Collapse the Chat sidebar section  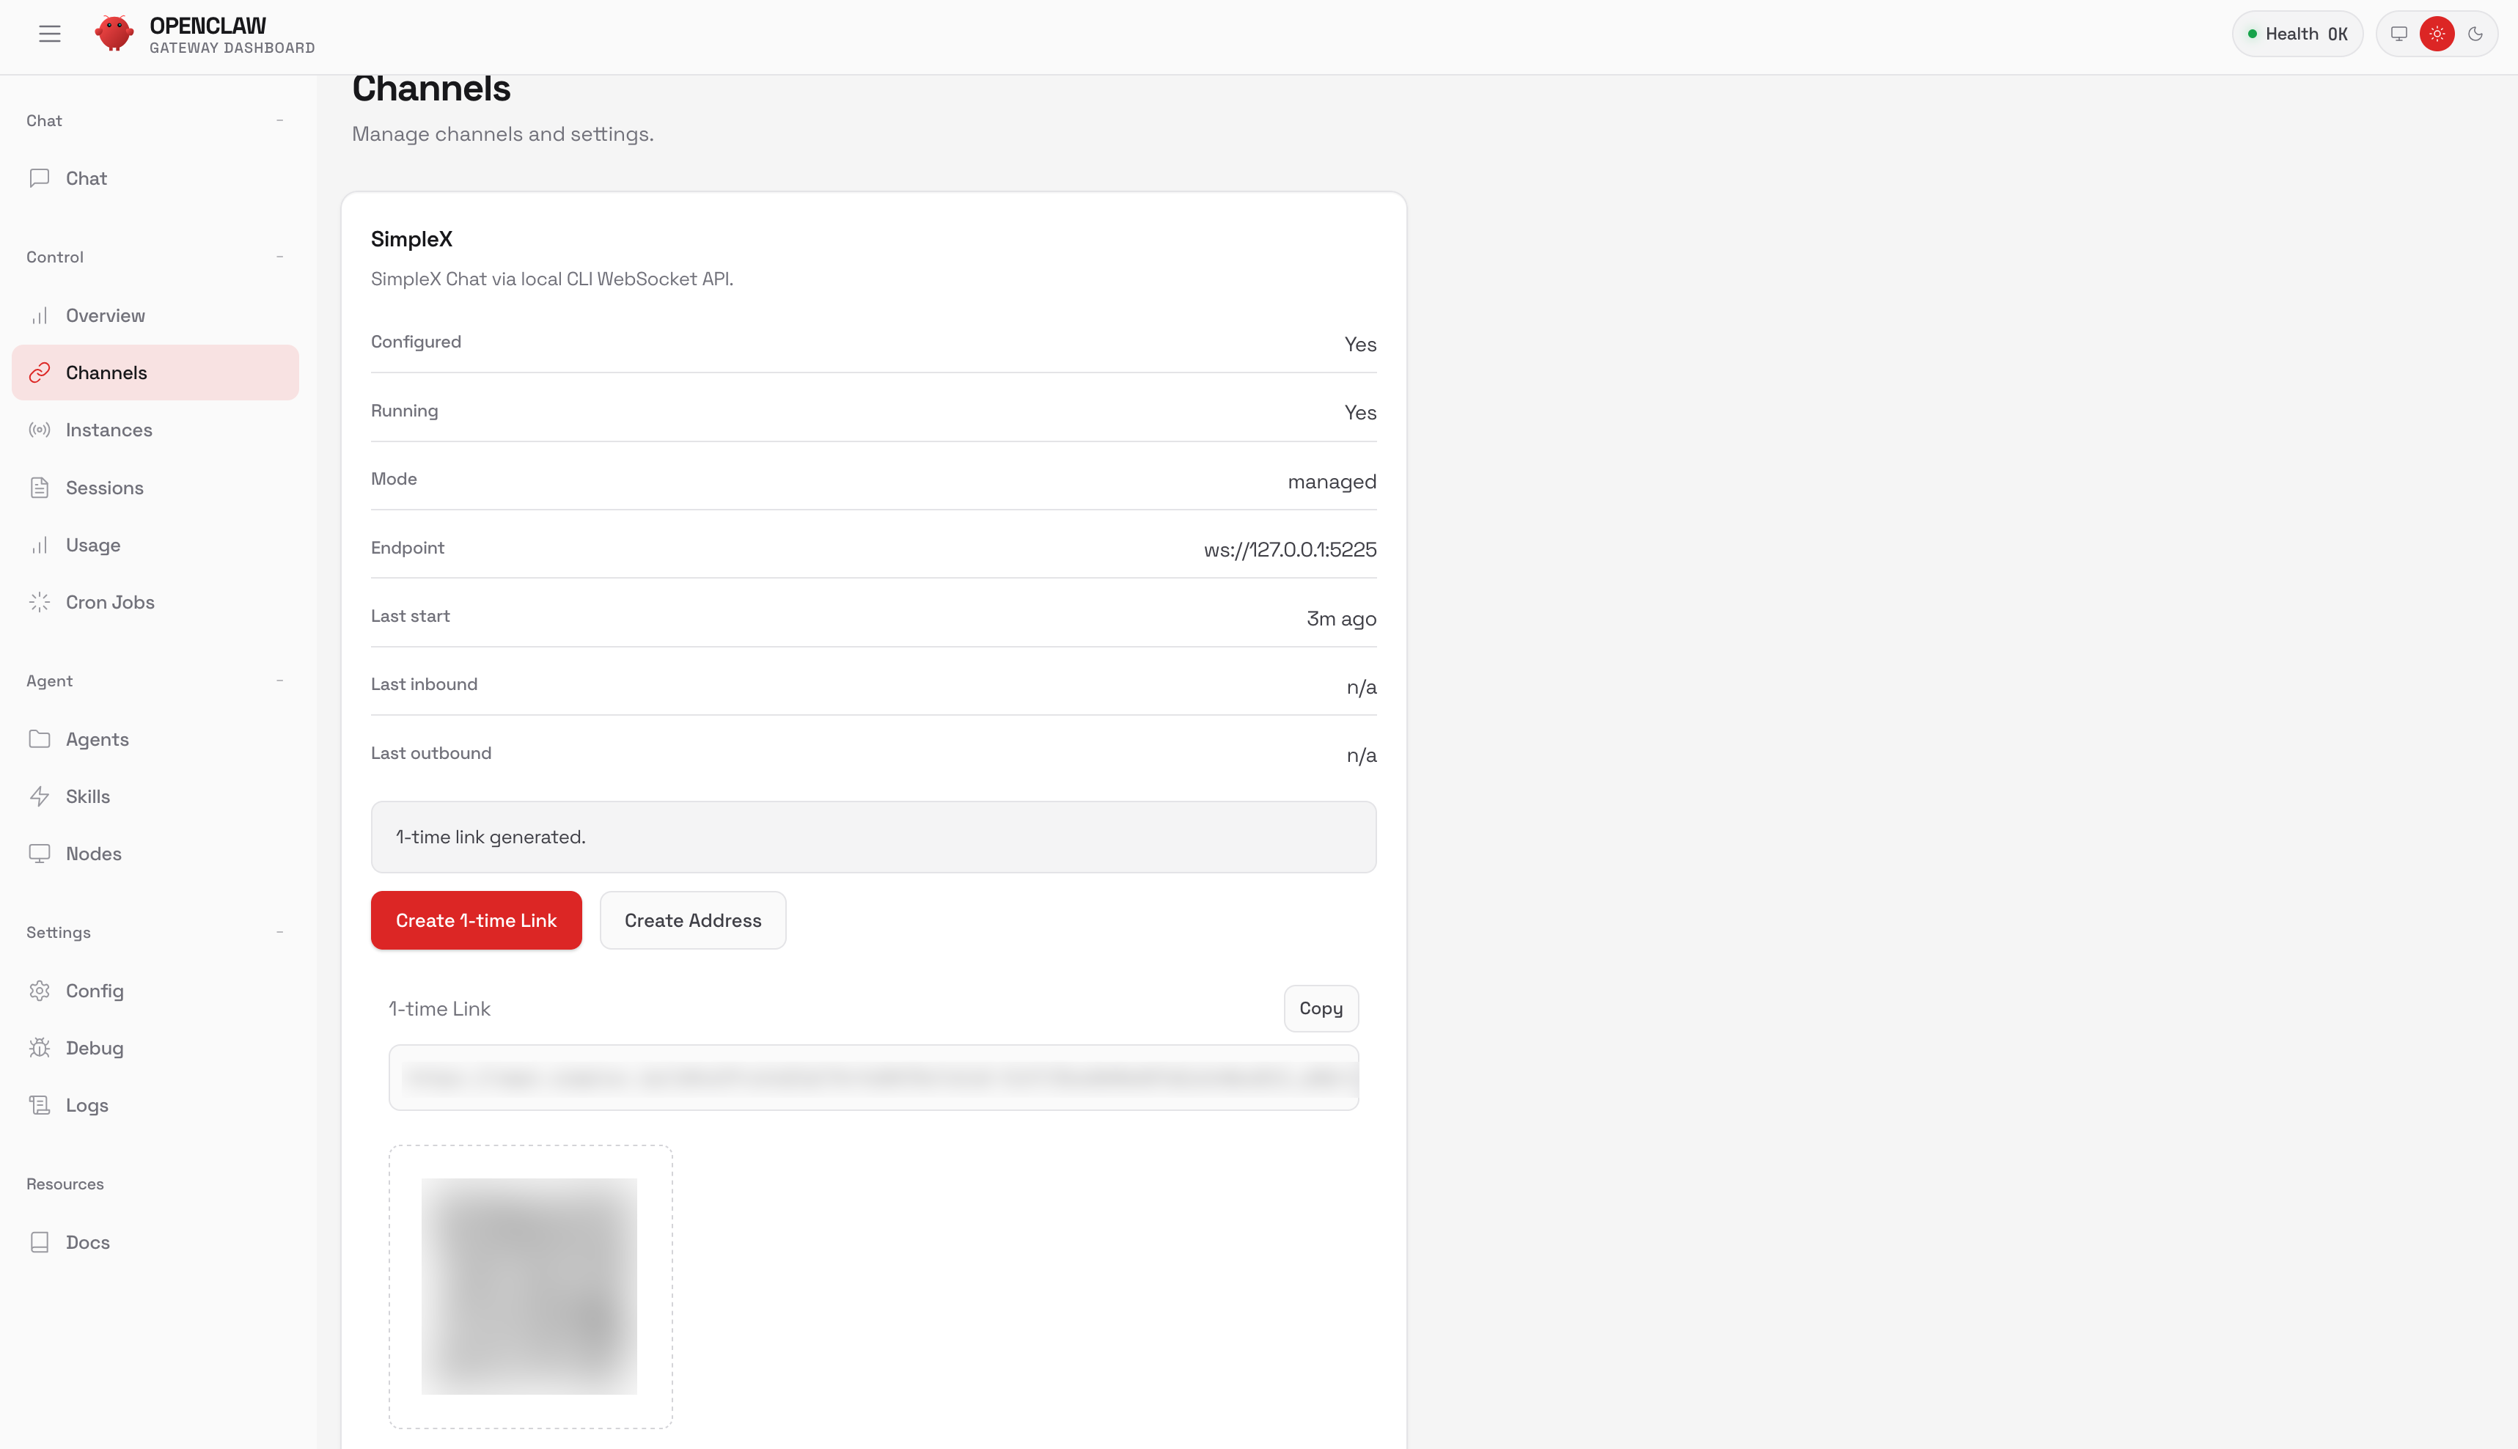[279, 120]
